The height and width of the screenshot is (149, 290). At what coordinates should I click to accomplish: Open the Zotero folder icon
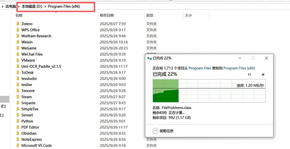[x=18, y=24]
